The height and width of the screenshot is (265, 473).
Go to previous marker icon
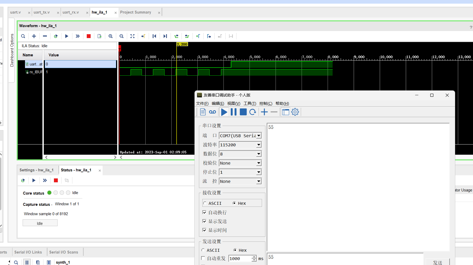pos(209,36)
